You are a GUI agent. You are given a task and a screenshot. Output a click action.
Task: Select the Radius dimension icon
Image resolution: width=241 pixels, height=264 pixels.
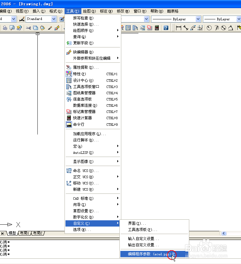pyautogui.click(x=209, y=28)
